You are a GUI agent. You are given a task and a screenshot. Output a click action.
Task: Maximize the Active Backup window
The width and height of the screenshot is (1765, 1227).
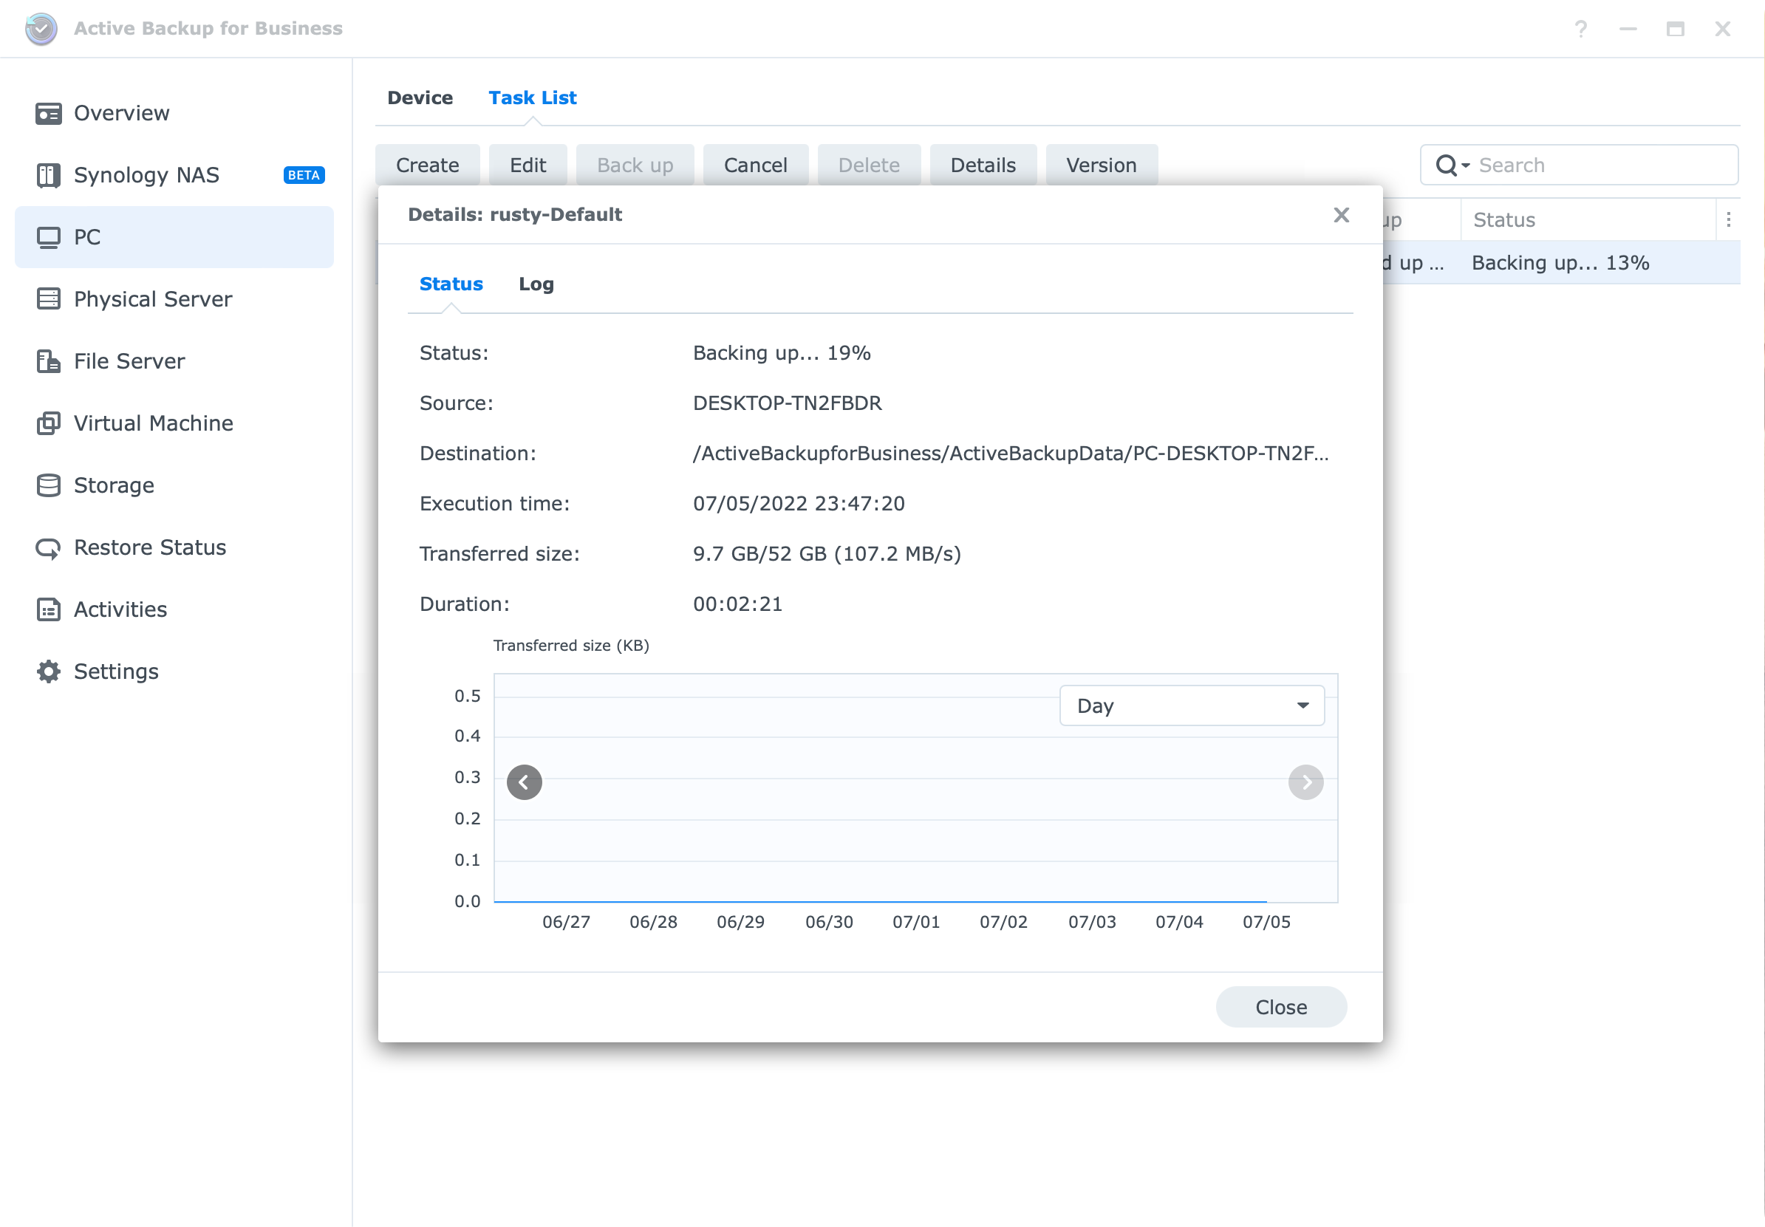tap(1675, 30)
